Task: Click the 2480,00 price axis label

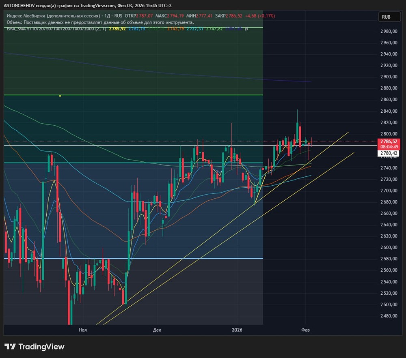Action: (x=389, y=316)
